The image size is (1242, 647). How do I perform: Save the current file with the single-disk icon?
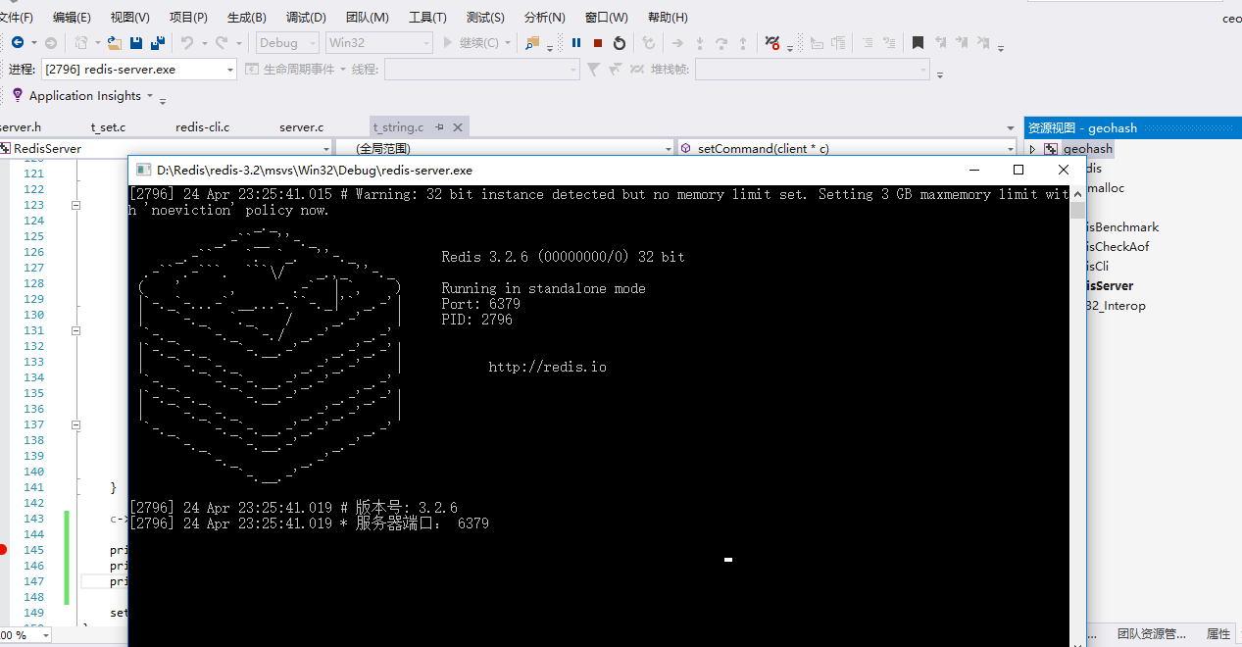click(136, 42)
